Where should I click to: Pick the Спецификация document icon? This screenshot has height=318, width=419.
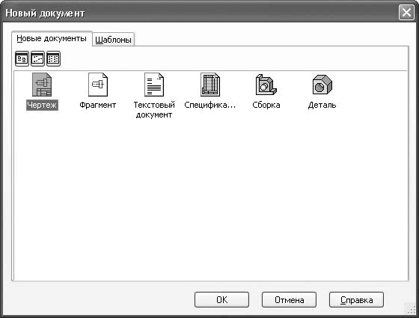pos(210,85)
